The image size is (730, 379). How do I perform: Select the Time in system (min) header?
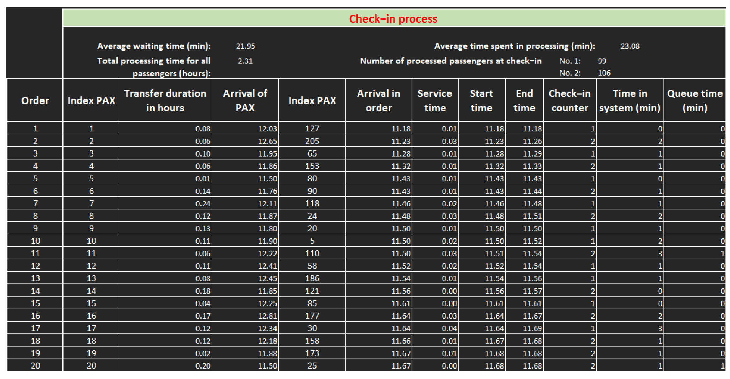pos(630,100)
